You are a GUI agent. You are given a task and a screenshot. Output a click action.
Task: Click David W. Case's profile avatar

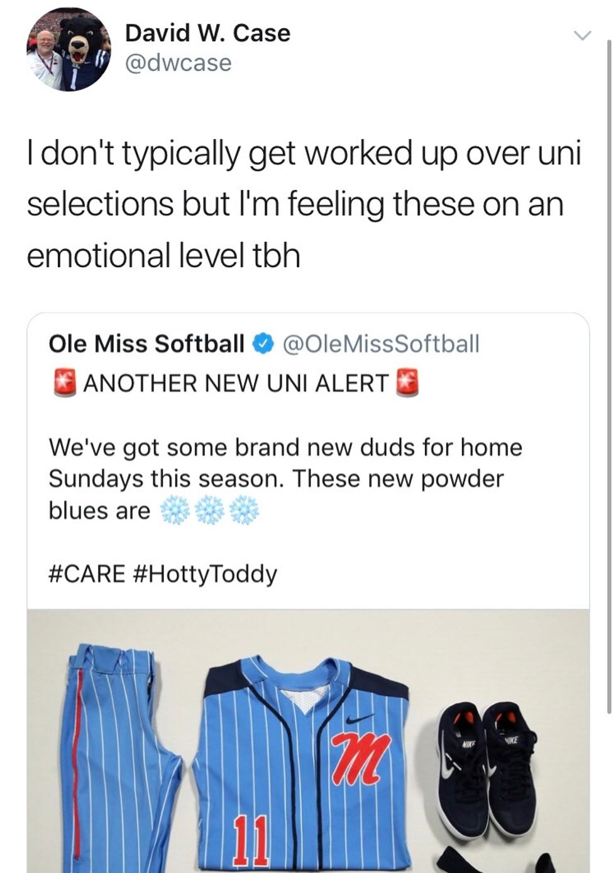[x=69, y=50]
